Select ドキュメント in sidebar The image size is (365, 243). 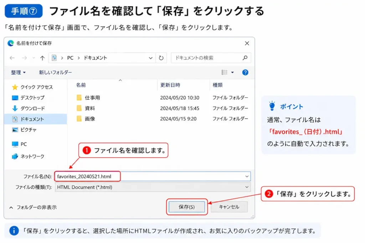[36, 119]
